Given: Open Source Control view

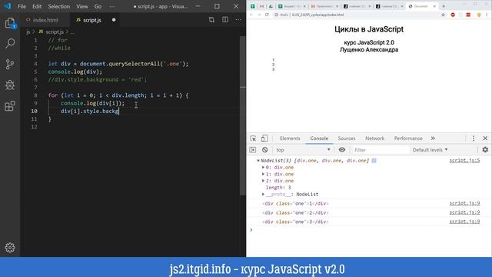Looking at the screenshot, I should click(10, 64).
